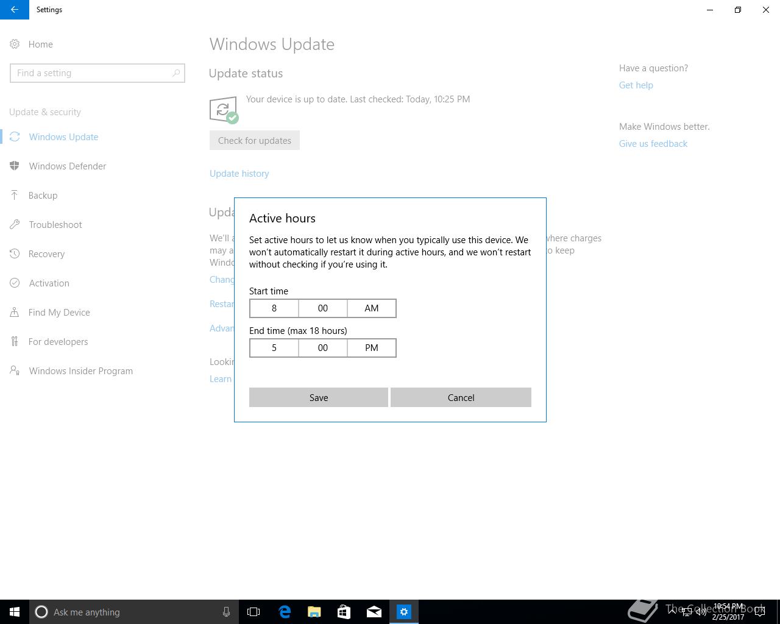Click the volume speaker tray icon
The height and width of the screenshot is (624, 780).
(x=701, y=612)
